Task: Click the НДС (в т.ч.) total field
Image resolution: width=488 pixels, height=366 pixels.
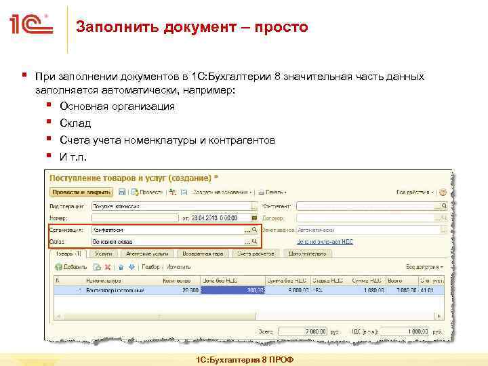Action: coord(405,331)
